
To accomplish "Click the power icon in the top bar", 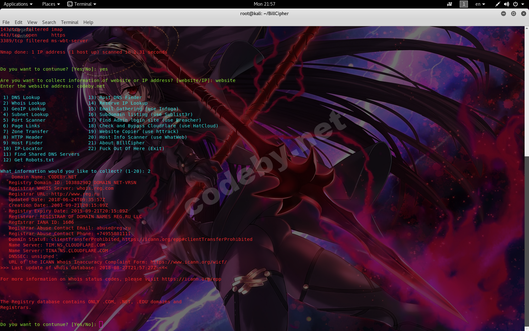I will click(515, 4).
